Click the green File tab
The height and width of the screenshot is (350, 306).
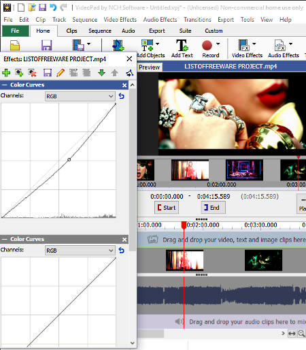pyautogui.click(x=16, y=31)
